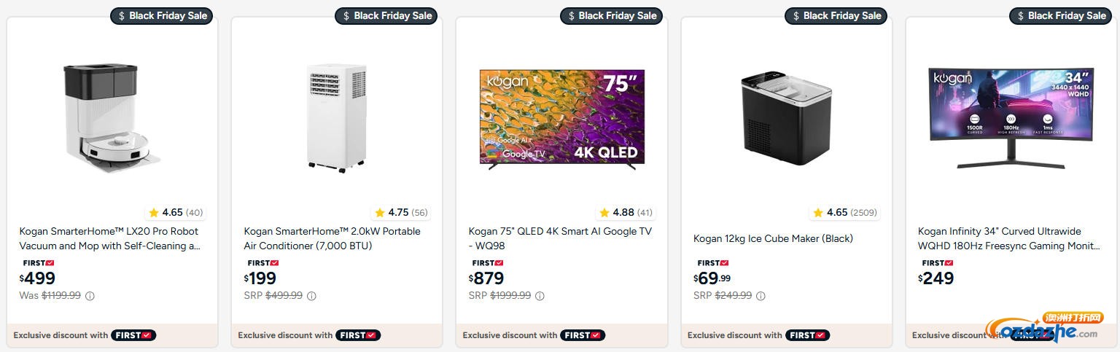This screenshot has height=352, width=1120.
Task: Open Kogan Infinity 34" Curved Monitor title
Action: point(1008,238)
